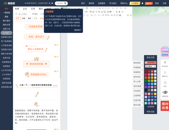Click the help question mark icon in header
This screenshot has width=169, height=130.
[52, 3]
